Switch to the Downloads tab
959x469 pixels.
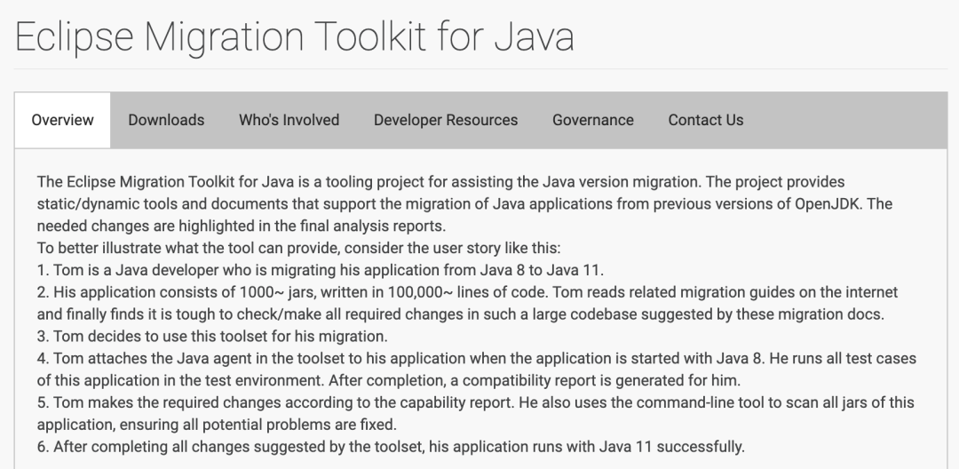pos(166,120)
